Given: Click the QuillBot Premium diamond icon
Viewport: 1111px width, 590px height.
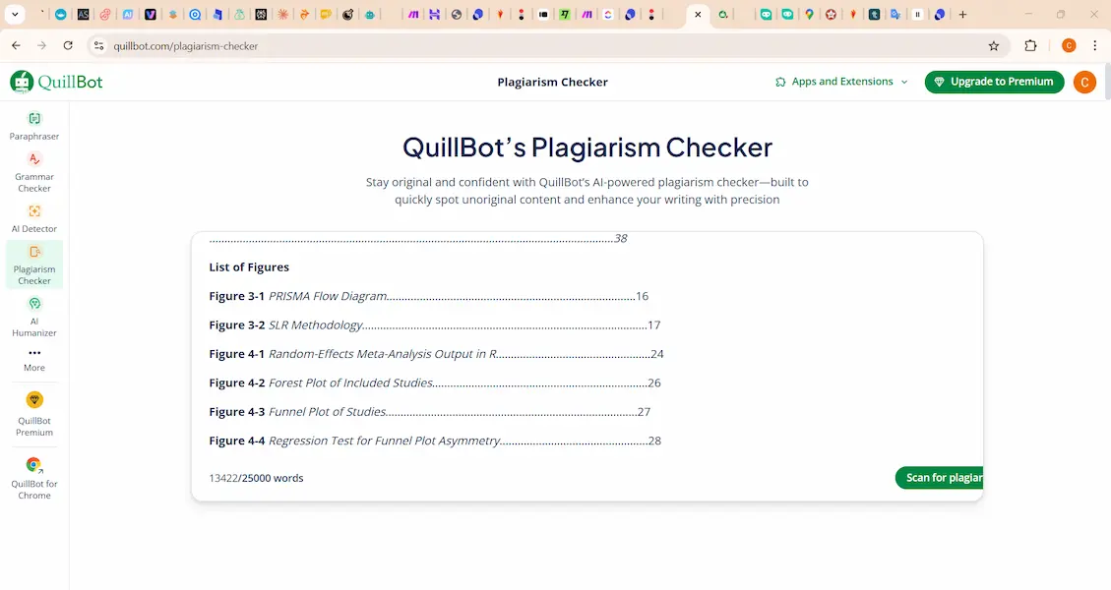Looking at the screenshot, I should pos(34,400).
